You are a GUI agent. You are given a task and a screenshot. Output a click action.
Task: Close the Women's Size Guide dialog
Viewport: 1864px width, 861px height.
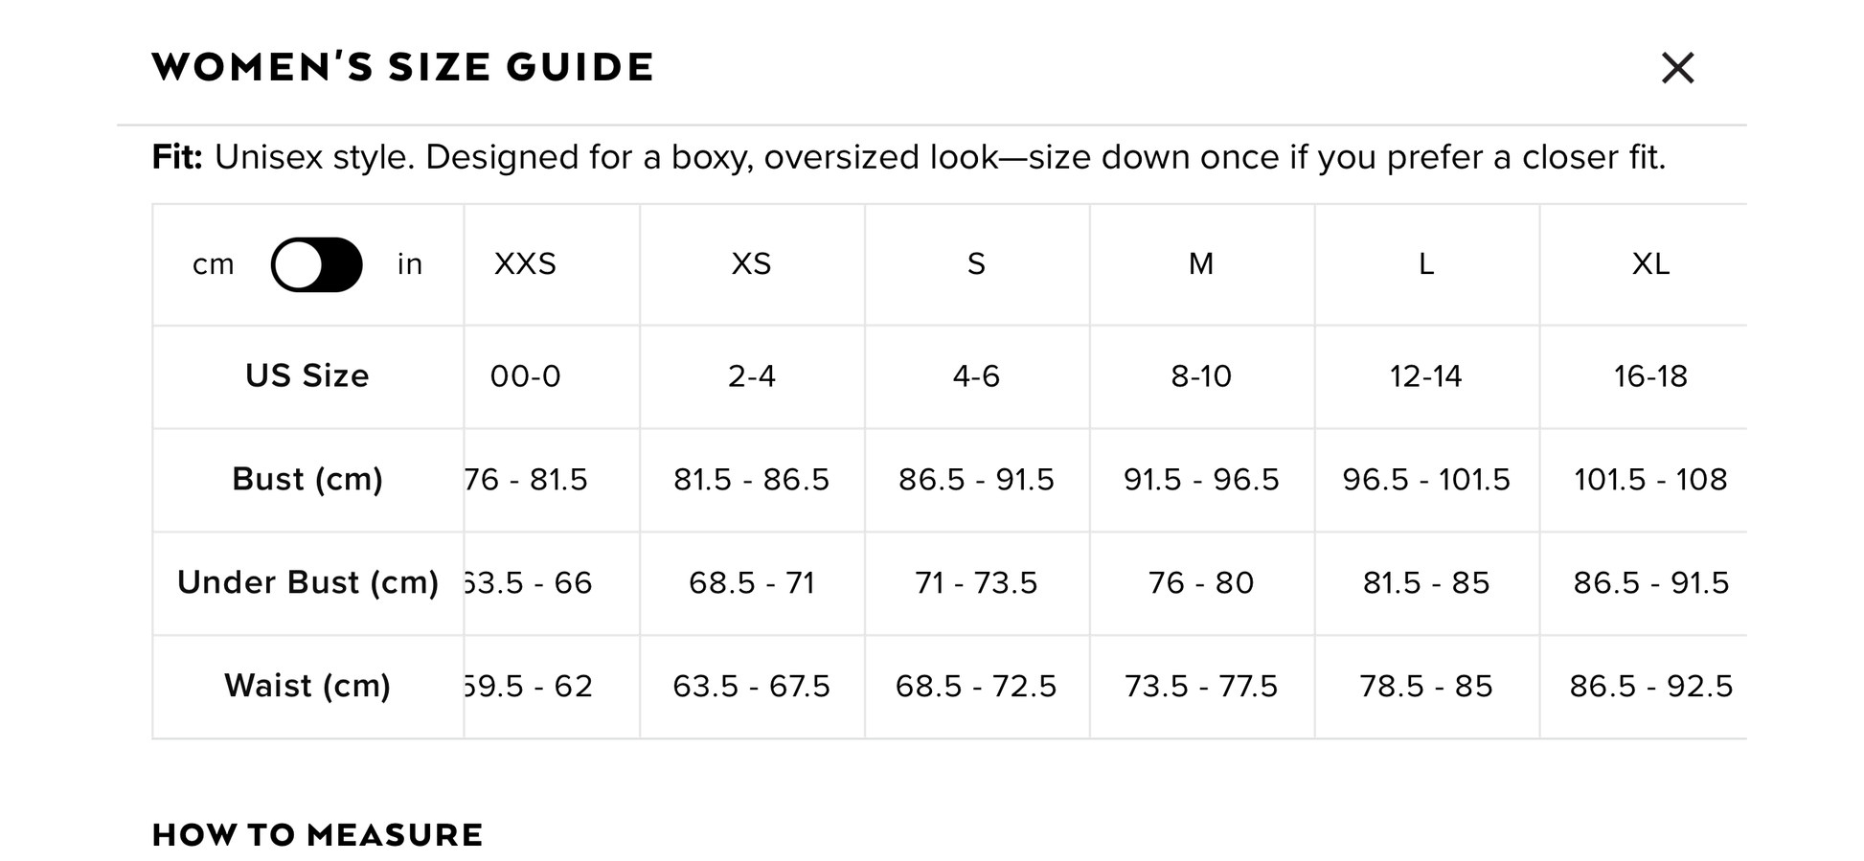(x=1677, y=68)
